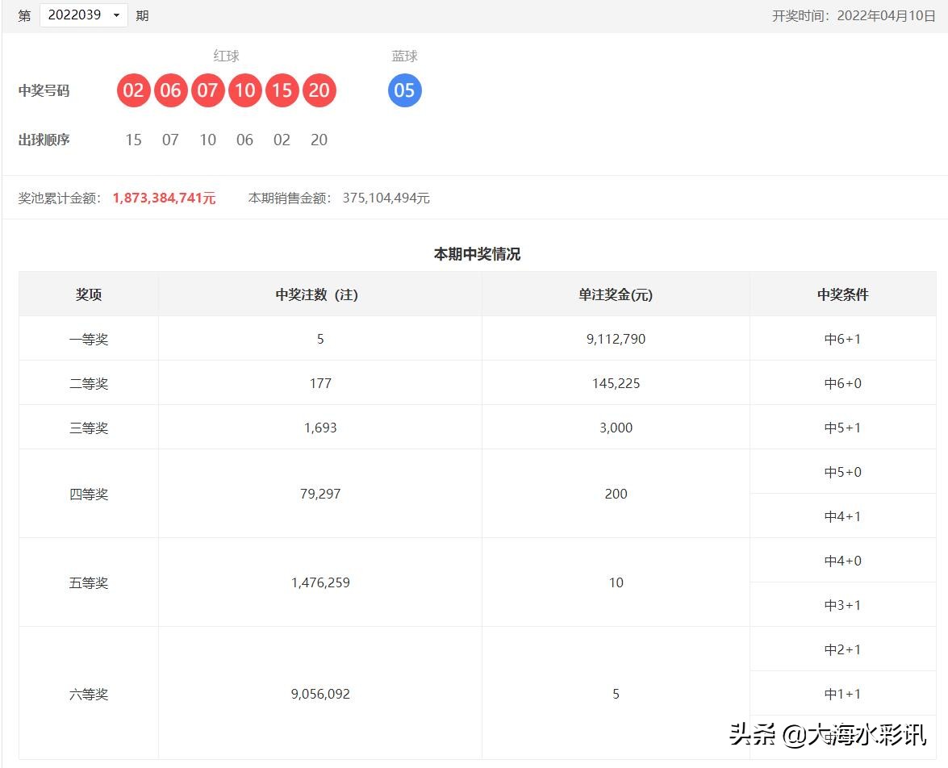Click the 奖项 column header
Viewport: 948px width, 768px height.
coord(88,294)
